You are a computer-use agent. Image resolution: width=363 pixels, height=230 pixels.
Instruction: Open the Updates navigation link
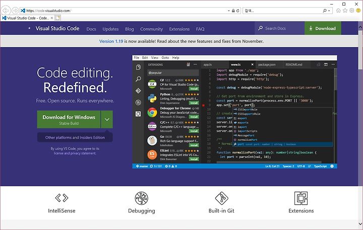(110, 29)
